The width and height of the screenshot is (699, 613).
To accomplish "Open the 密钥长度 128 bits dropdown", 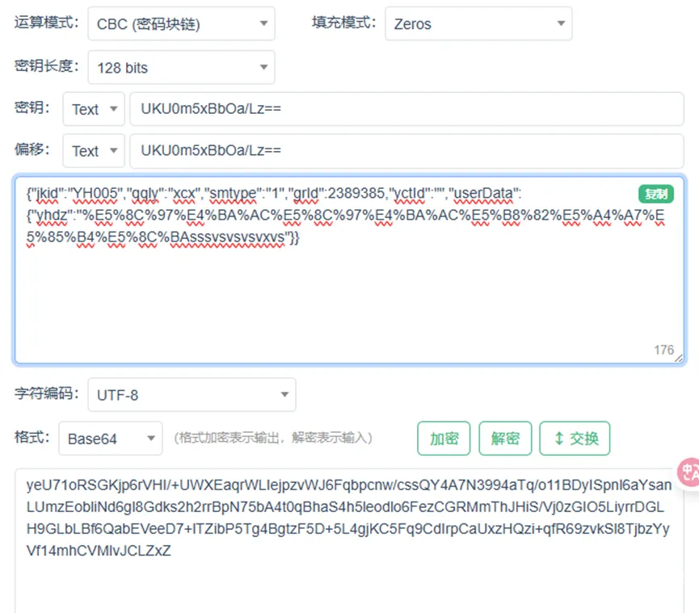I will point(181,68).
